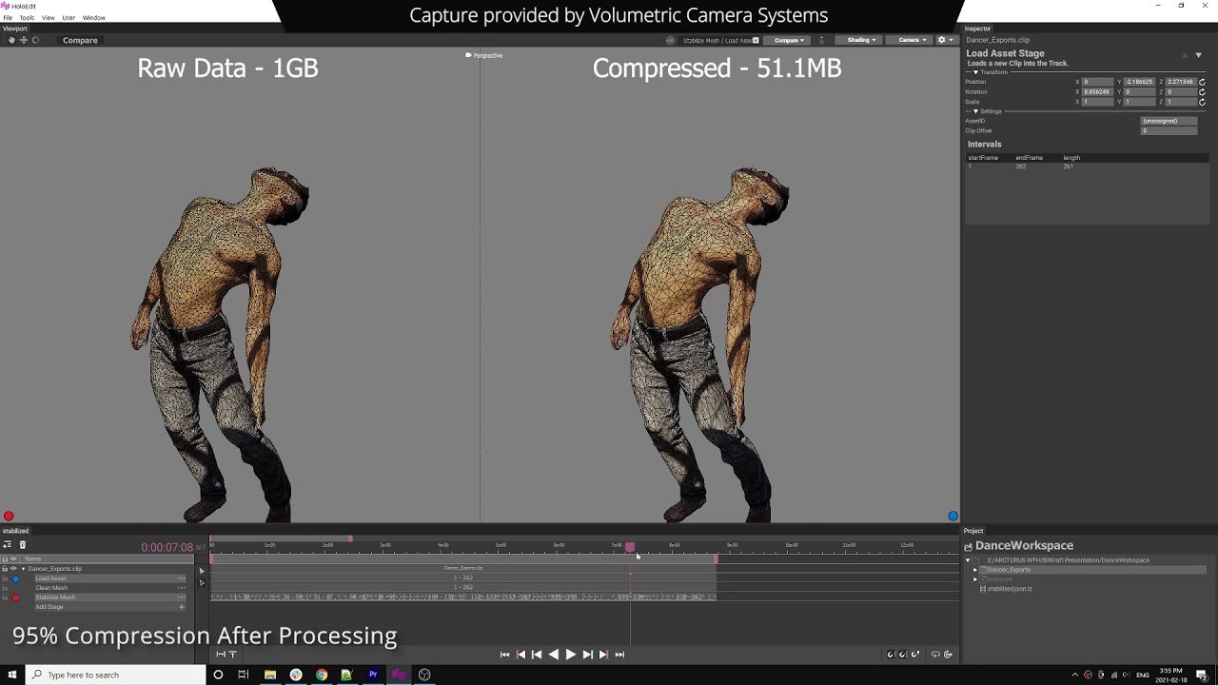
Task: Open the Shading dropdown
Action: click(861, 40)
